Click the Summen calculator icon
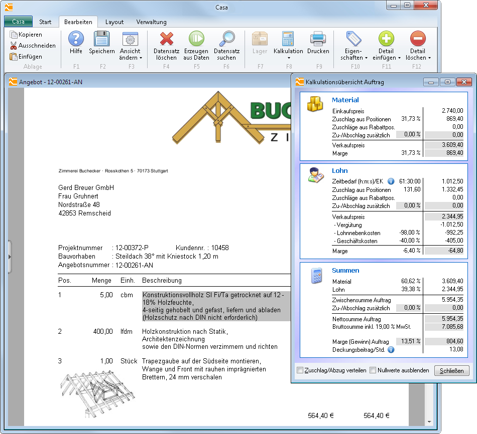The height and width of the screenshot is (434, 477). click(317, 276)
